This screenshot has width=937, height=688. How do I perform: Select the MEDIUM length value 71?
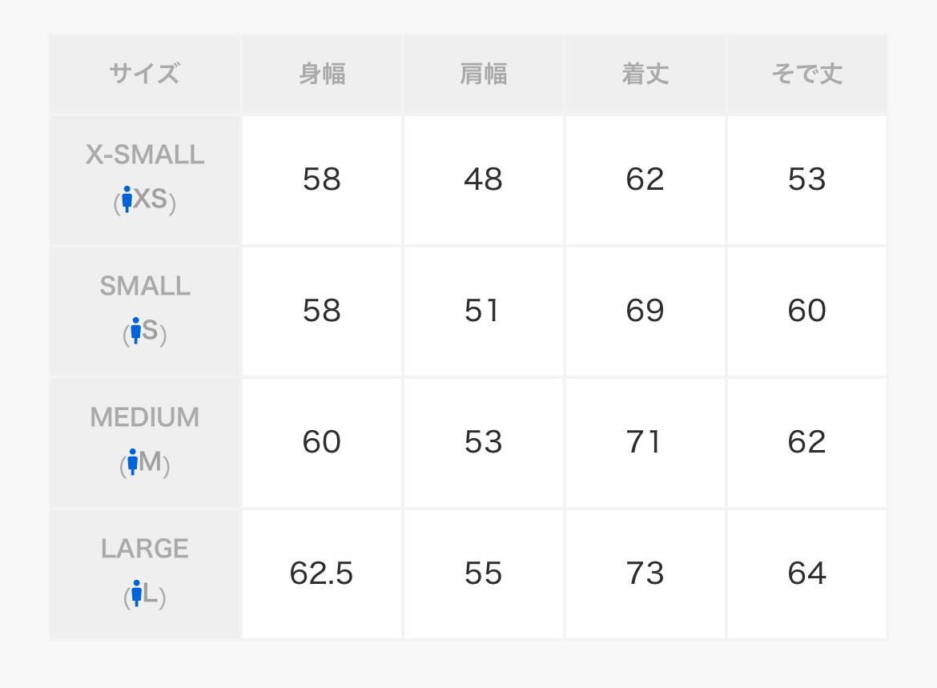tap(645, 442)
